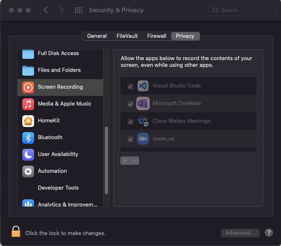Click the Bluetooth icon in sidebar
Image resolution: width=281 pixels, height=246 pixels.
click(28, 138)
